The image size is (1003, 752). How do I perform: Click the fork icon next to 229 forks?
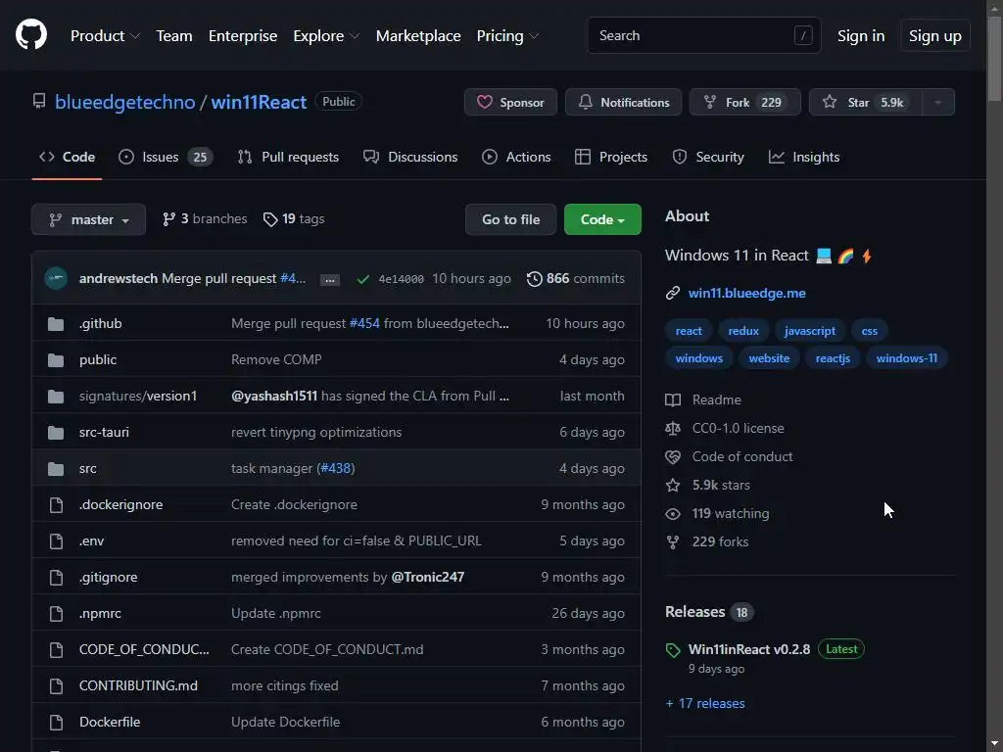[673, 542]
